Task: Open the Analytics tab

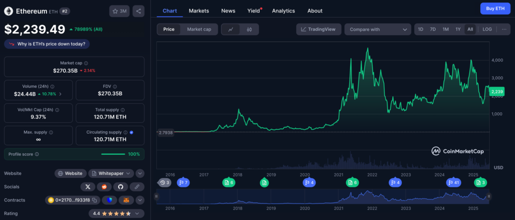Action: [284, 11]
